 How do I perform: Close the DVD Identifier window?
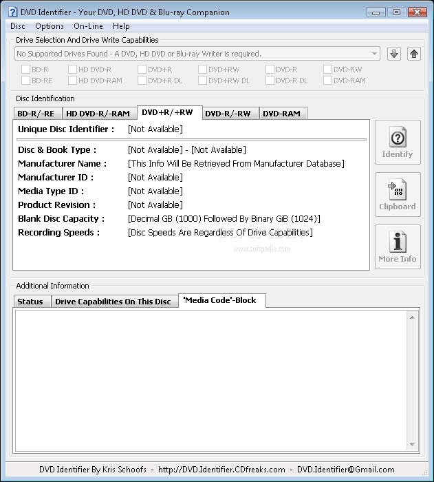coord(417,12)
